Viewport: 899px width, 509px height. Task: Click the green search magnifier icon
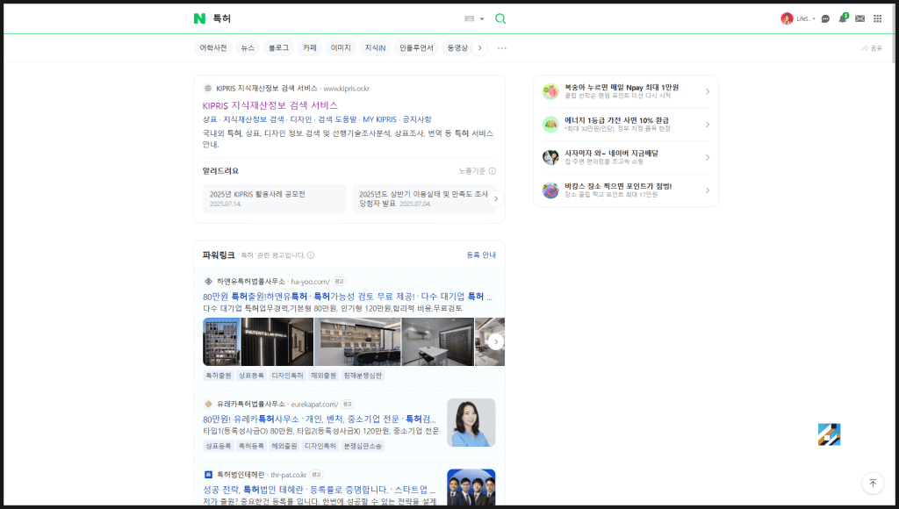pos(500,18)
